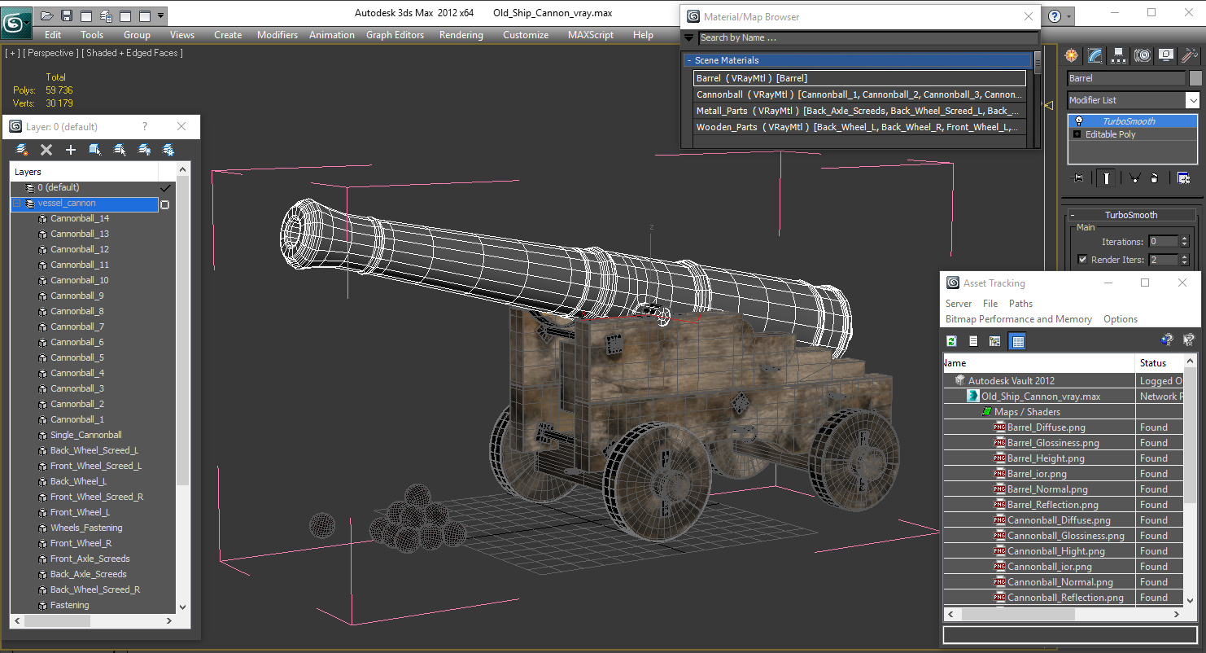Click the Barrel object name field
Viewport: 1206px width, 653px height.
1126,78
